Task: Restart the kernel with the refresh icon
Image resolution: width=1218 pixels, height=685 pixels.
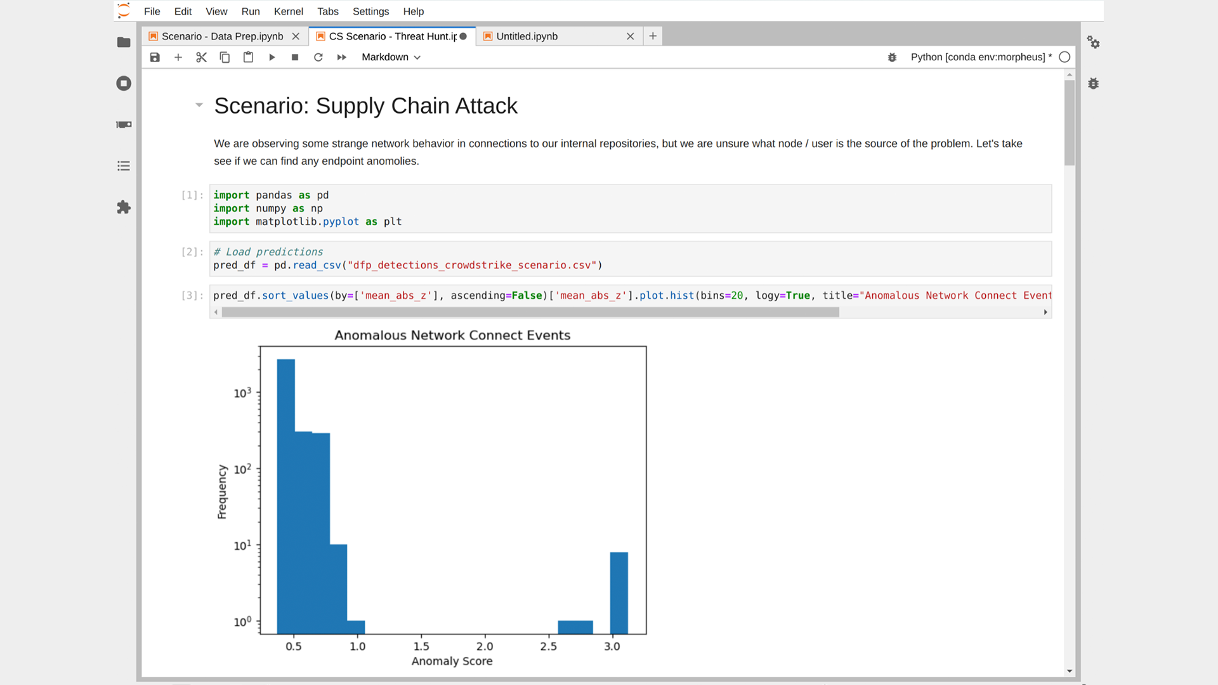Action: (x=318, y=57)
